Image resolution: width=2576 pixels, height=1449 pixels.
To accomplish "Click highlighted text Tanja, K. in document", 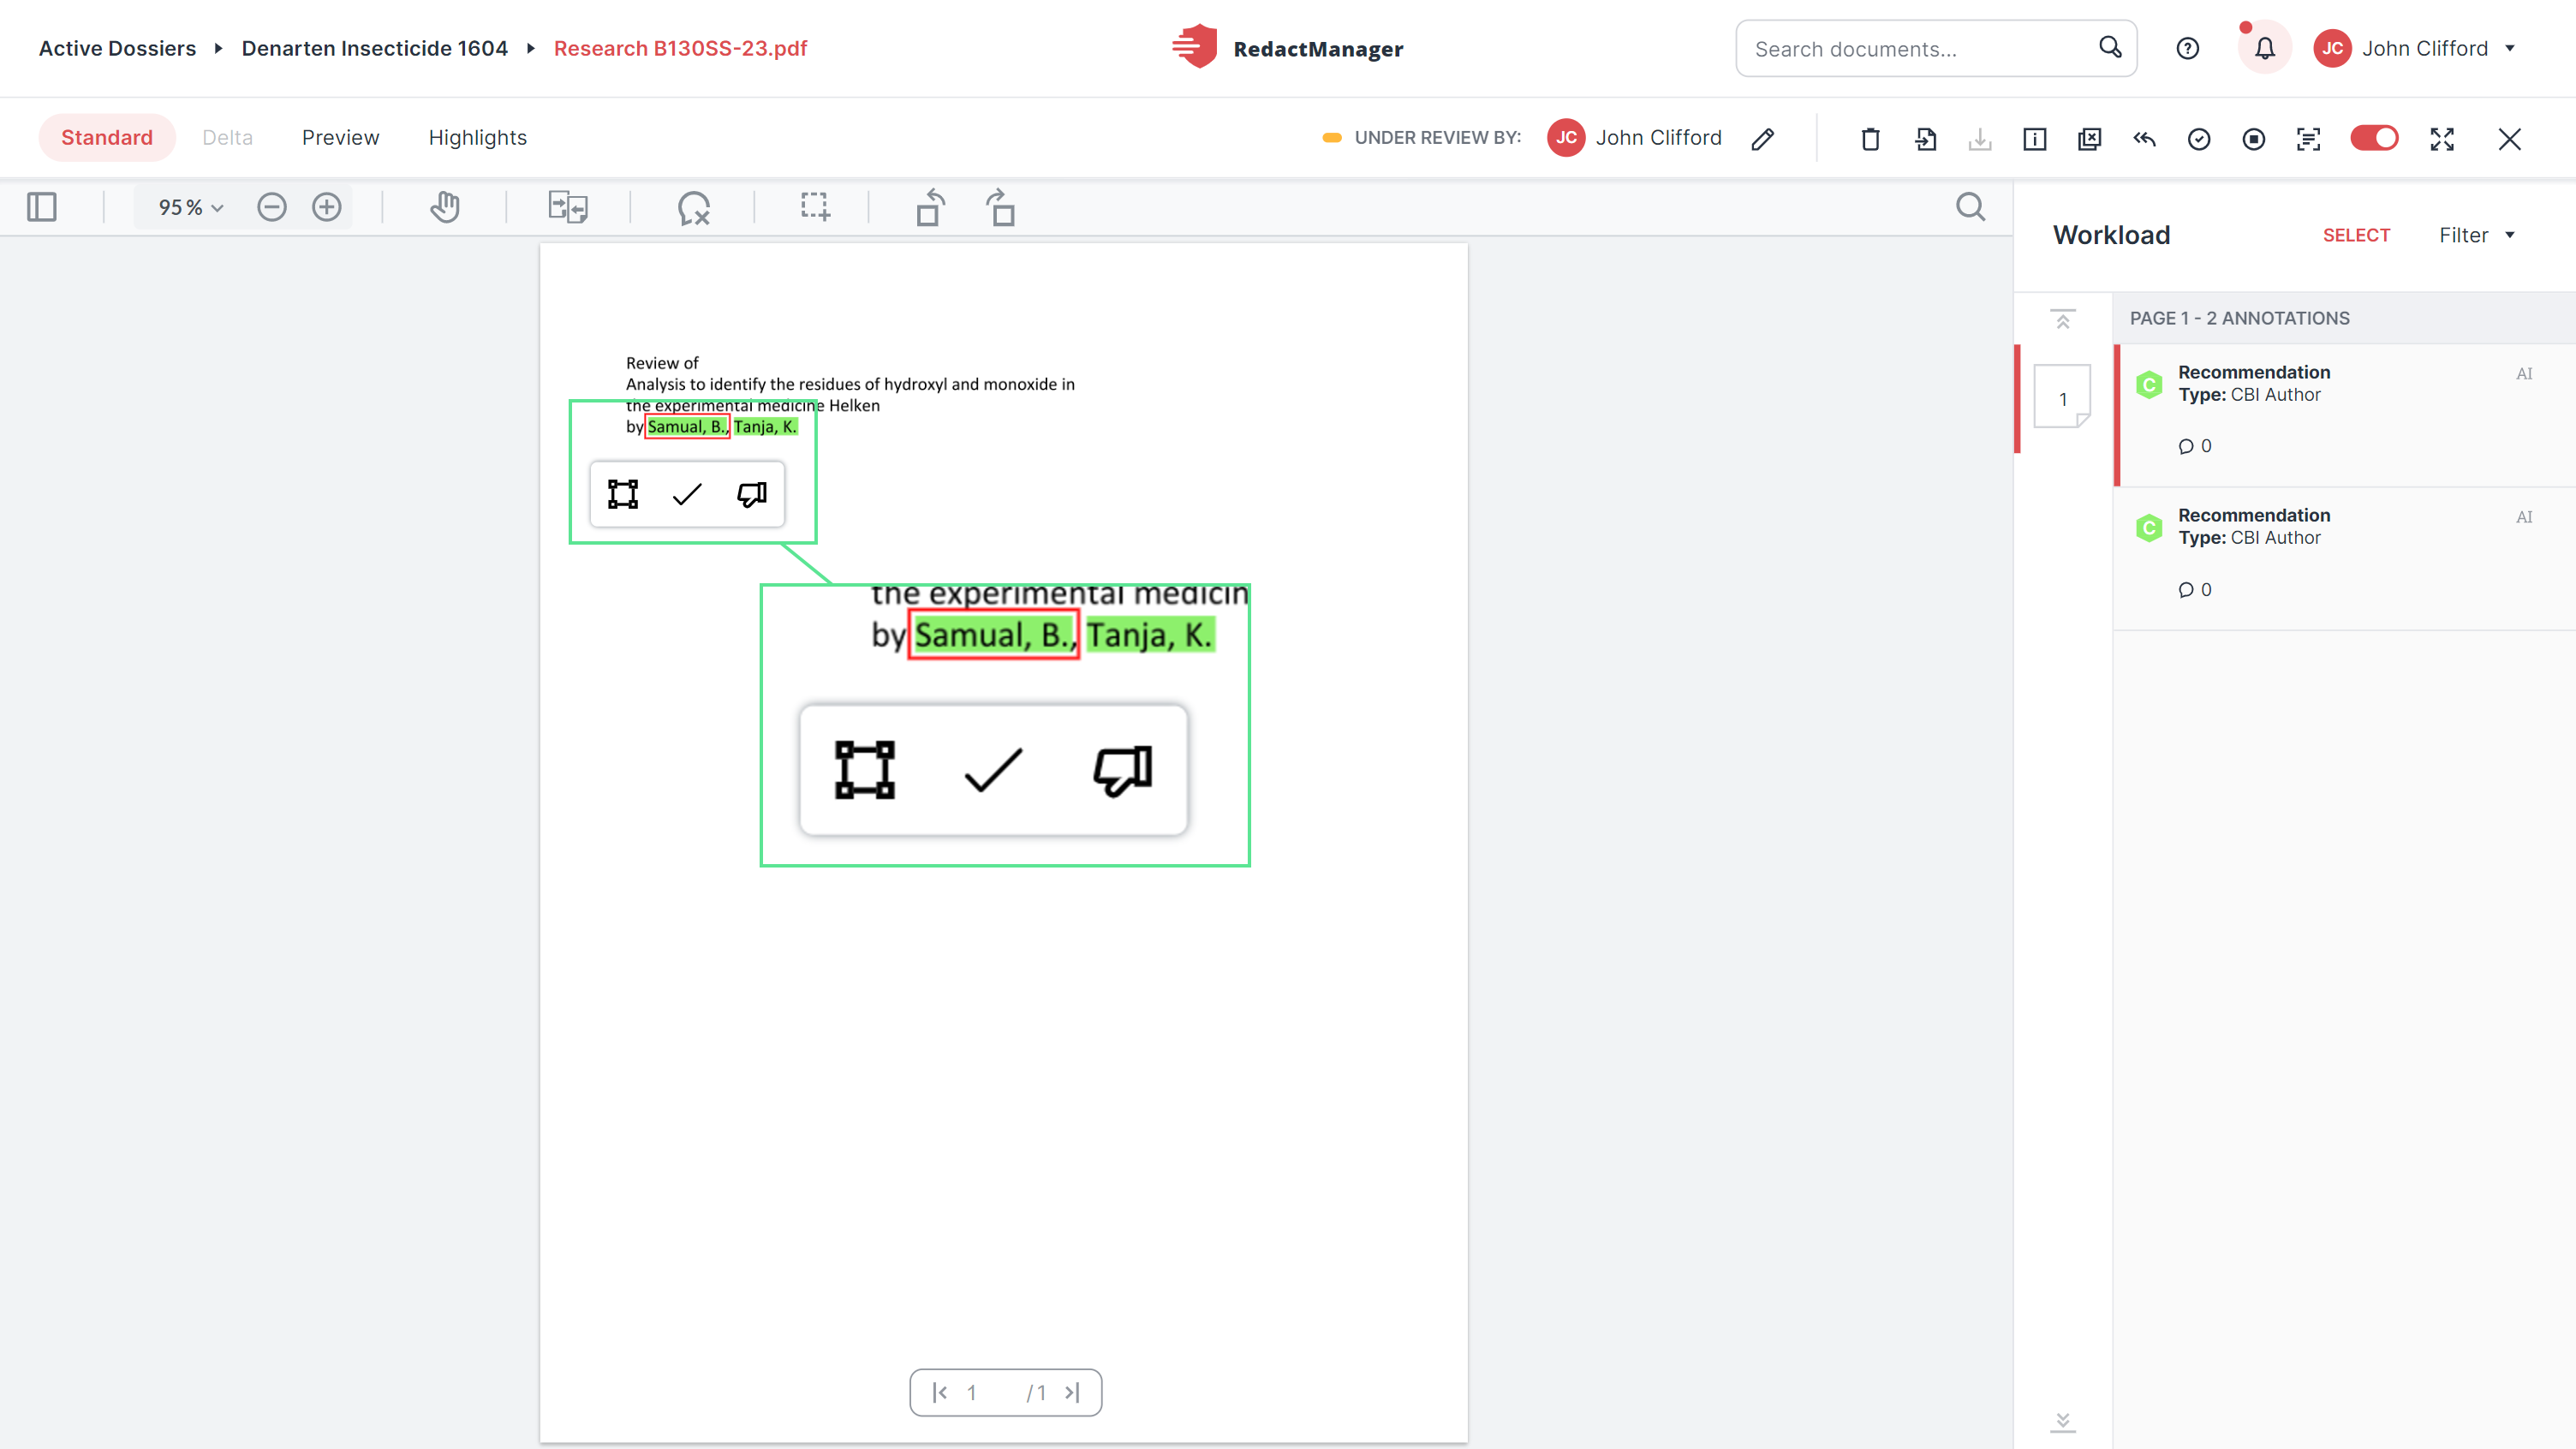I will 765,426.
